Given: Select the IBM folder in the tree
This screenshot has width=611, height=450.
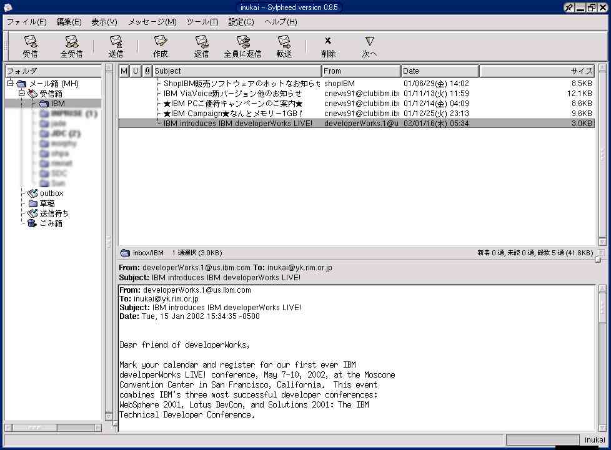Looking at the screenshot, I should 57,104.
